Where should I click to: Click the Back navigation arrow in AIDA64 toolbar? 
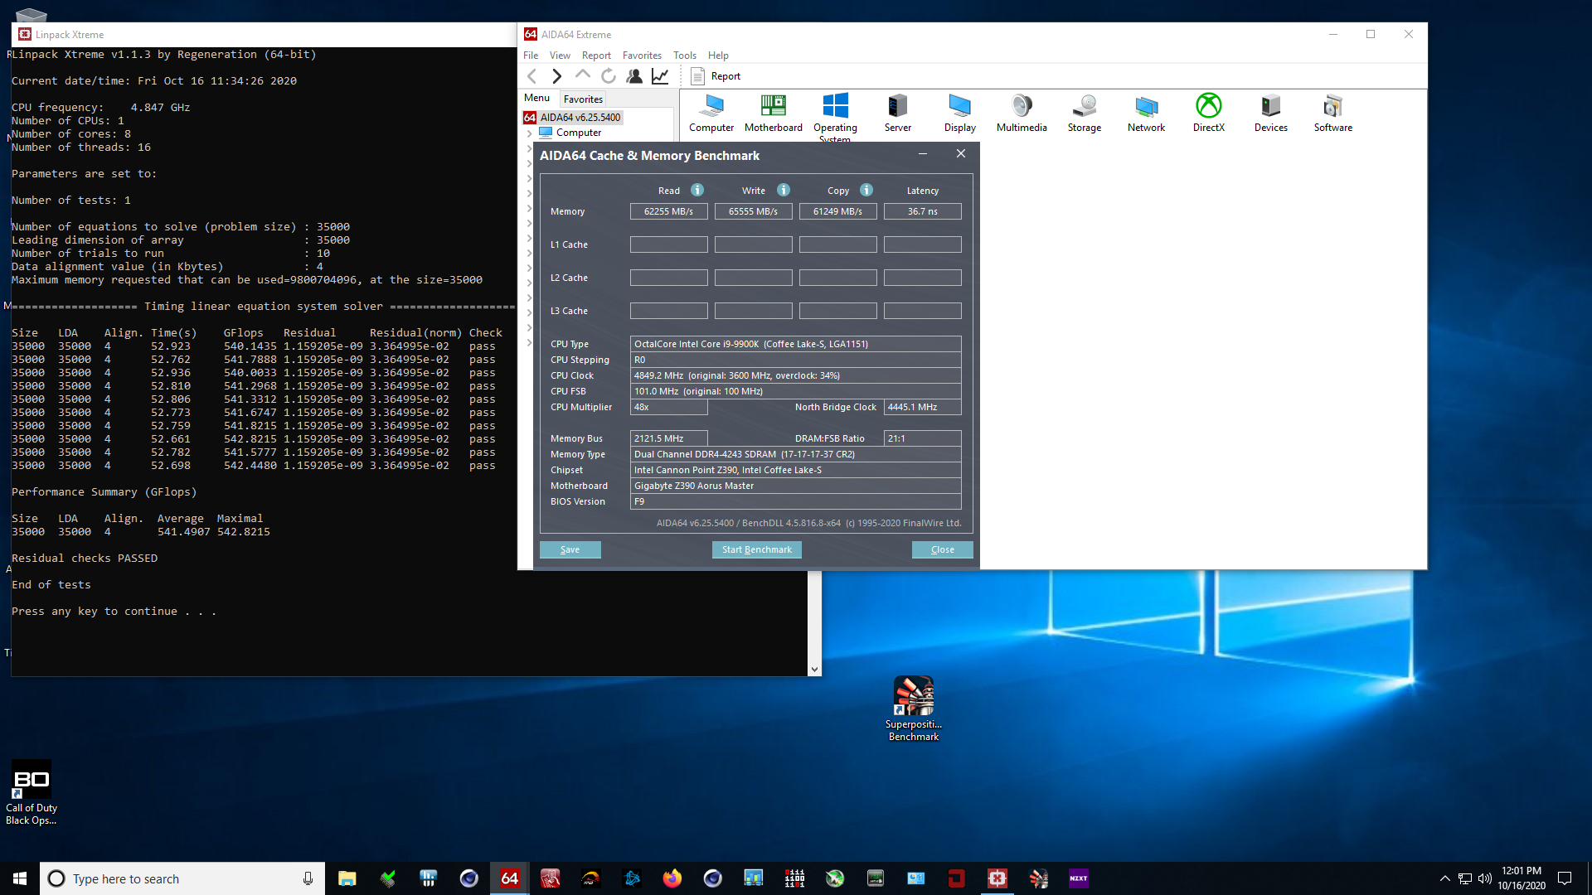pos(532,76)
